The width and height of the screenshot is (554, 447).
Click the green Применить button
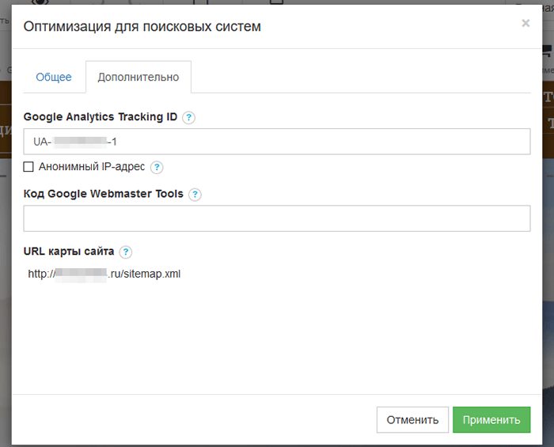pos(491,419)
